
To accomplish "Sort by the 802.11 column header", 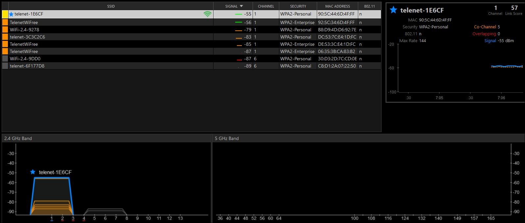I will coord(369,6).
